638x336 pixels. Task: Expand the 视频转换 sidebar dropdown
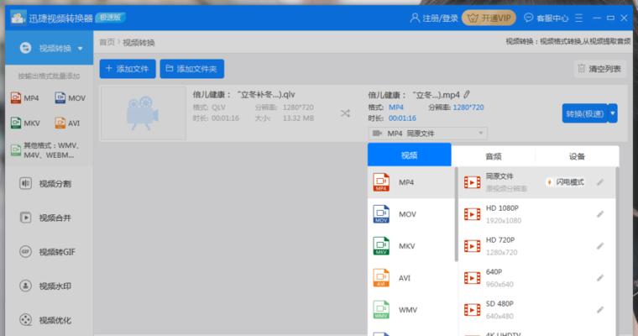[x=80, y=49]
